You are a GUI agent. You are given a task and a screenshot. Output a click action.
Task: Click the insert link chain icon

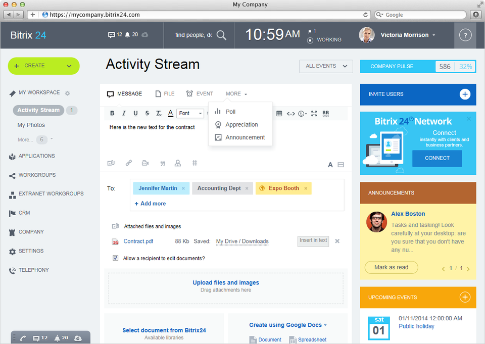[x=129, y=163]
